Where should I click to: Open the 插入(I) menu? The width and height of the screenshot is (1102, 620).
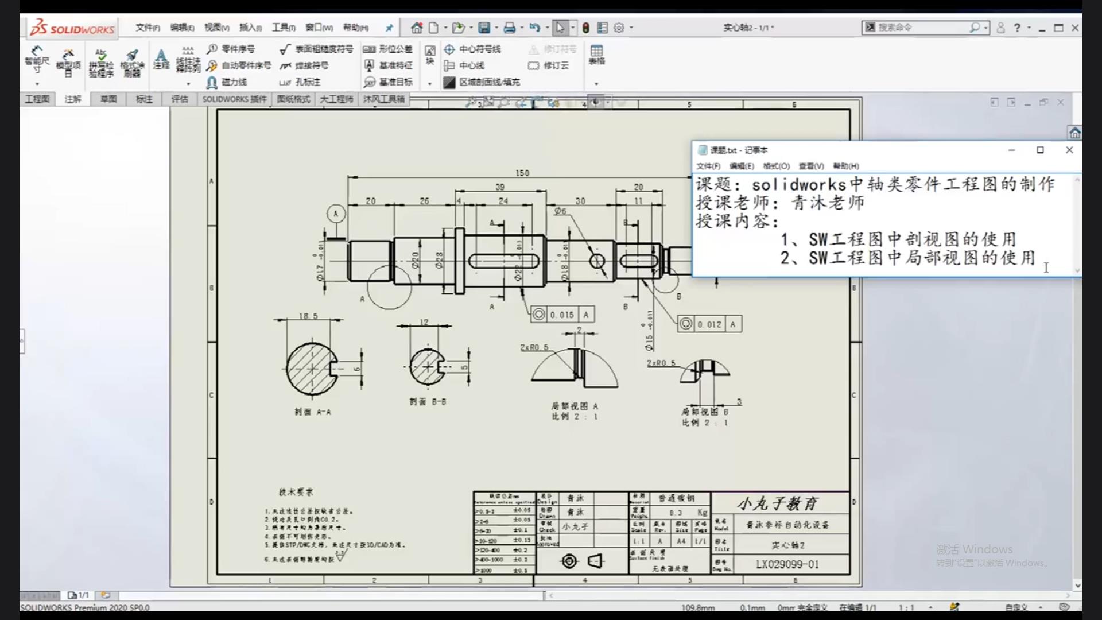[x=250, y=28]
